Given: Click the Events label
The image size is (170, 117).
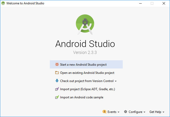Looking at the screenshot, I should point(112,112).
